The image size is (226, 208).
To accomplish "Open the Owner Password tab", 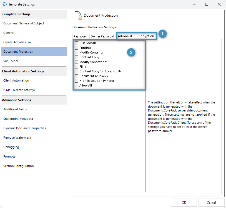I will (x=102, y=36).
